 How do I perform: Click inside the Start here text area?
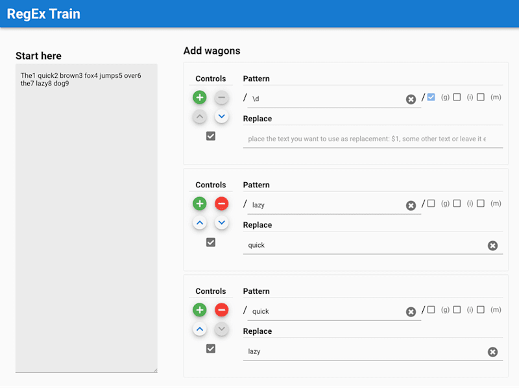click(x=86, y=218)
